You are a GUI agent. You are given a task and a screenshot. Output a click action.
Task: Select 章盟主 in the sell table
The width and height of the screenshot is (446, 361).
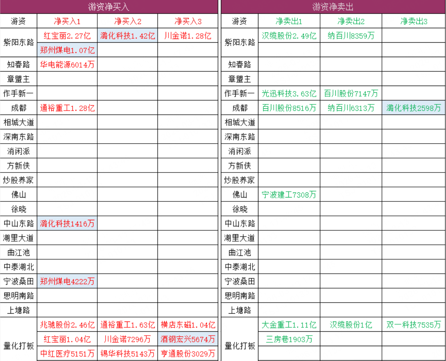point(240,79)
